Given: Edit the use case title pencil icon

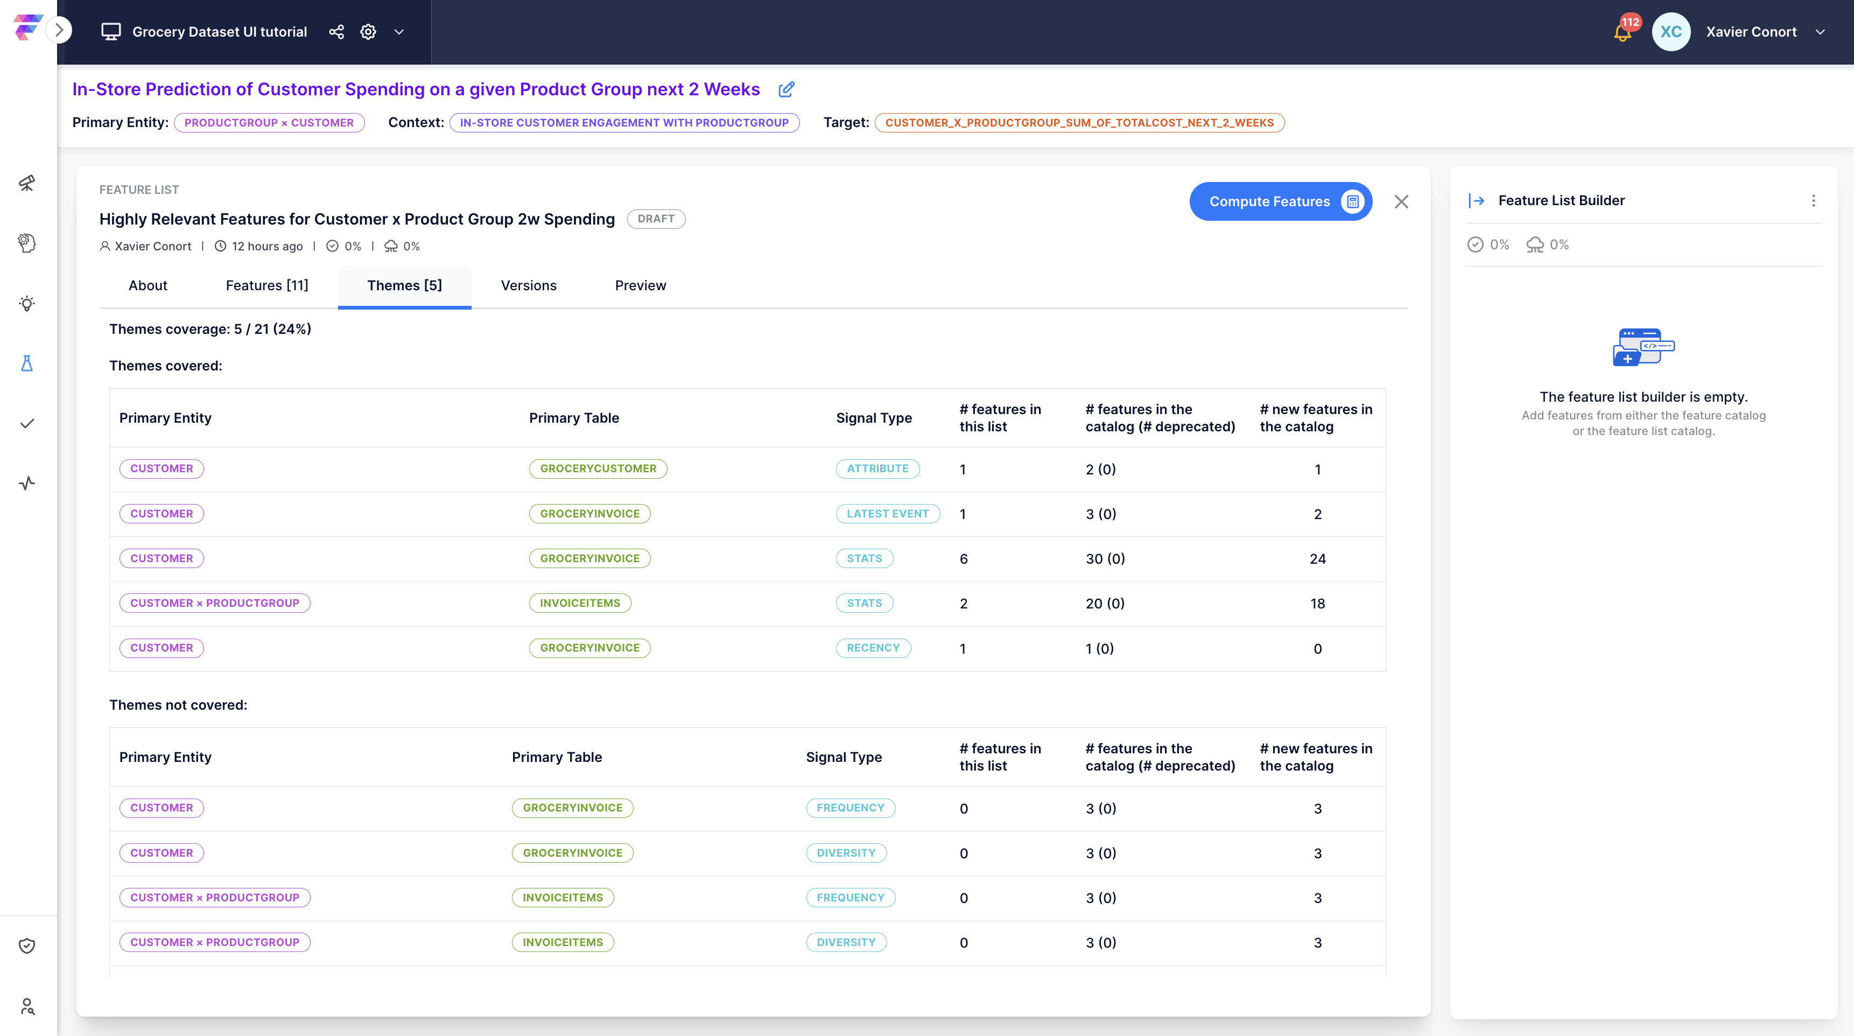Looking at the screenshot, I should [x=786, y=89].
